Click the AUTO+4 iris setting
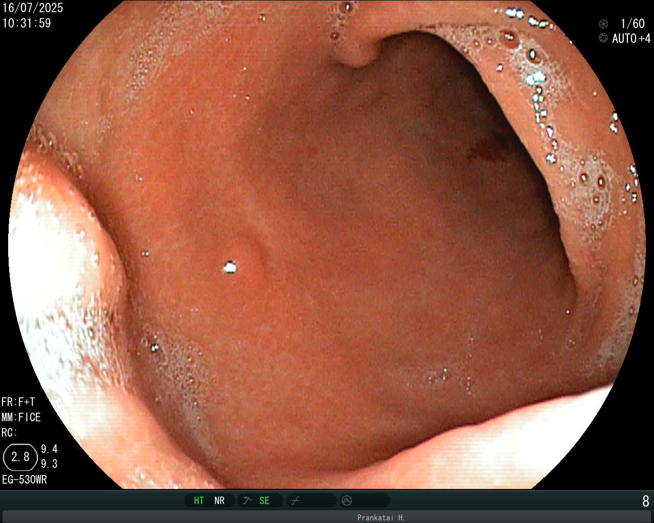Screen dimensions: 654x523 pyautogui.click(x=632, y=38)
